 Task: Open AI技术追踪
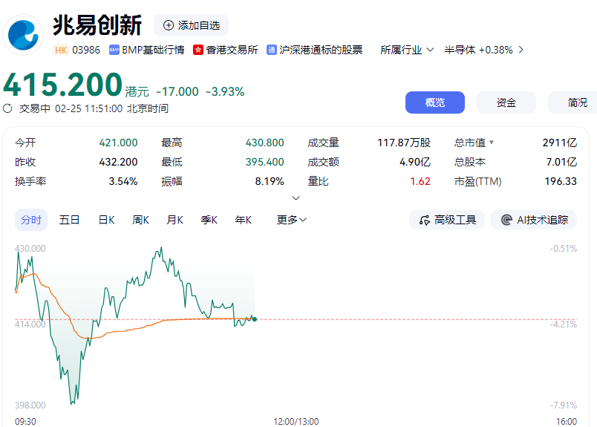534,220
